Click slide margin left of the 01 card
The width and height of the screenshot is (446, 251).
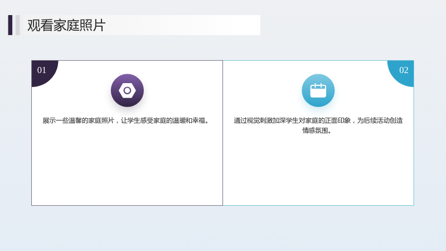tap(16, 133)
